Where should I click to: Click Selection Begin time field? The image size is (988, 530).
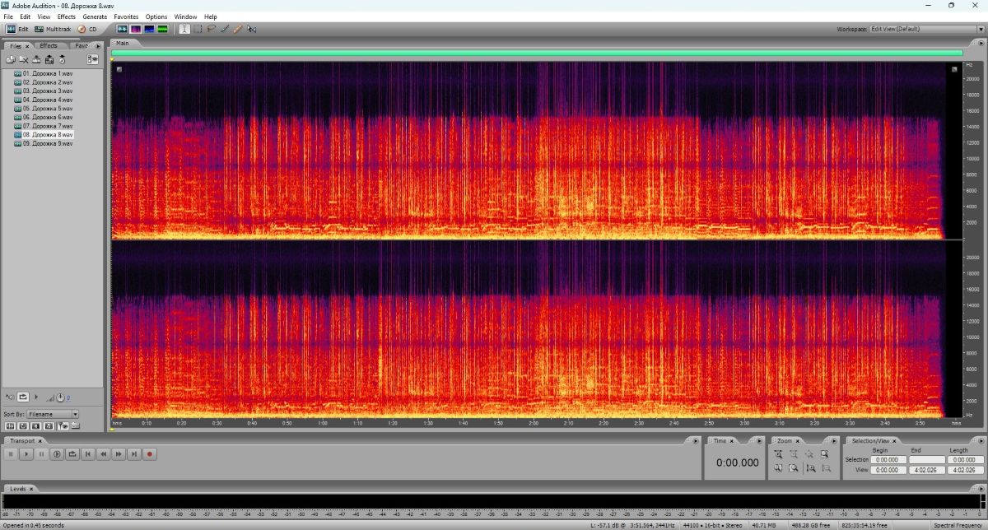coord(888,460)
